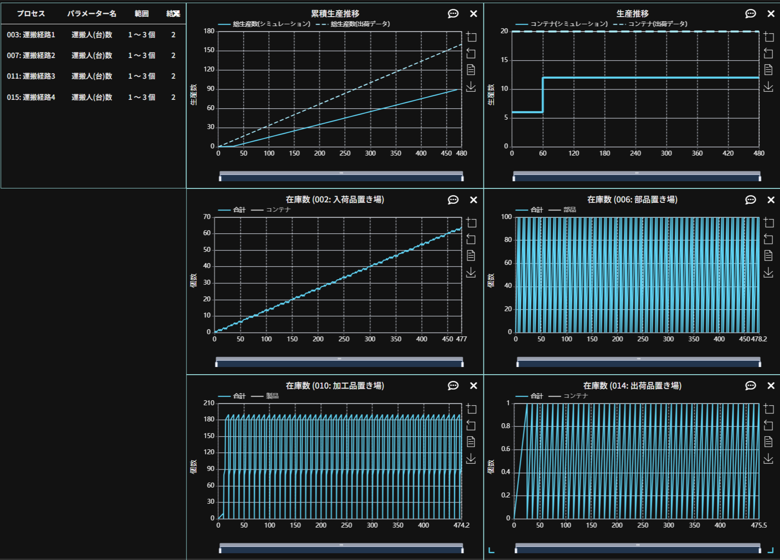Screen dimensions: 780x560
Task: Undo zoom on 生産推移 chart
Action: [768, 54]
